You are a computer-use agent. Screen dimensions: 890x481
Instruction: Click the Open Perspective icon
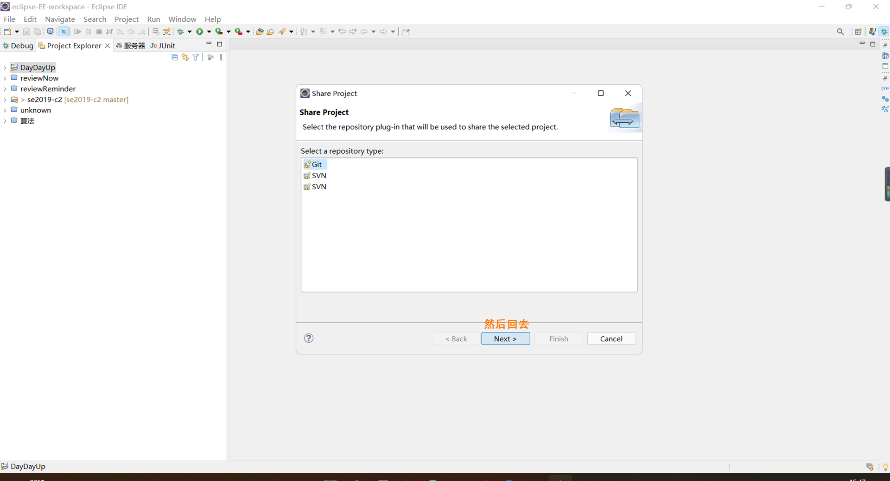tap(858, 31)
